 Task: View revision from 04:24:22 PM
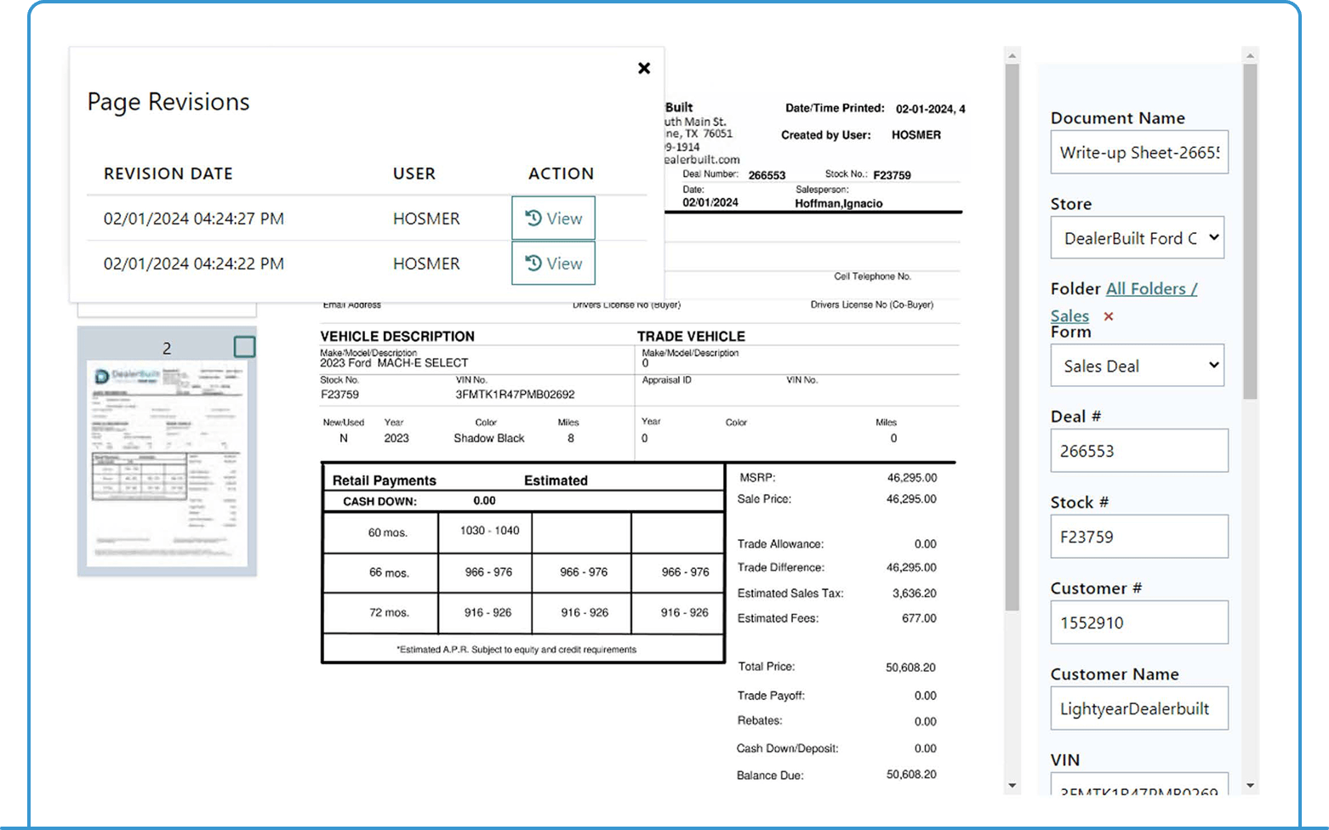pos(553,264)
